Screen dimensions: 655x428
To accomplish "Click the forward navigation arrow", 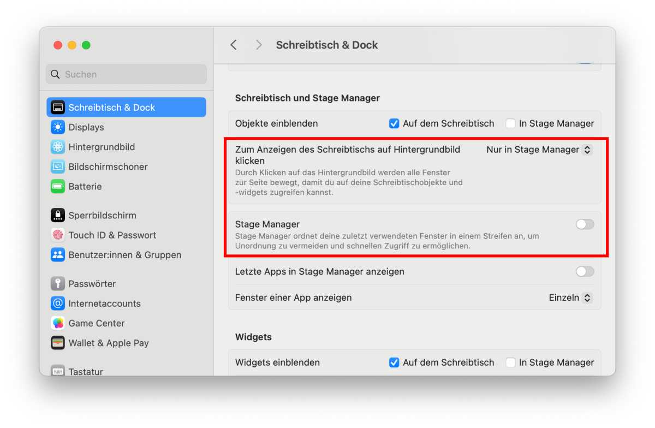I will pyautogui.click(x=258, y=45).
